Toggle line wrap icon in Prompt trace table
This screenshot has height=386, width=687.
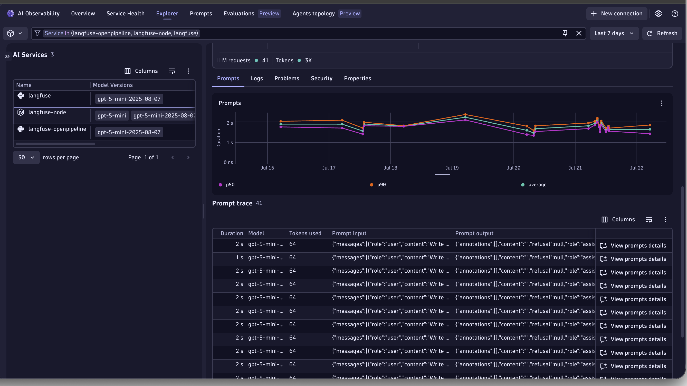[x=649, y=220]
